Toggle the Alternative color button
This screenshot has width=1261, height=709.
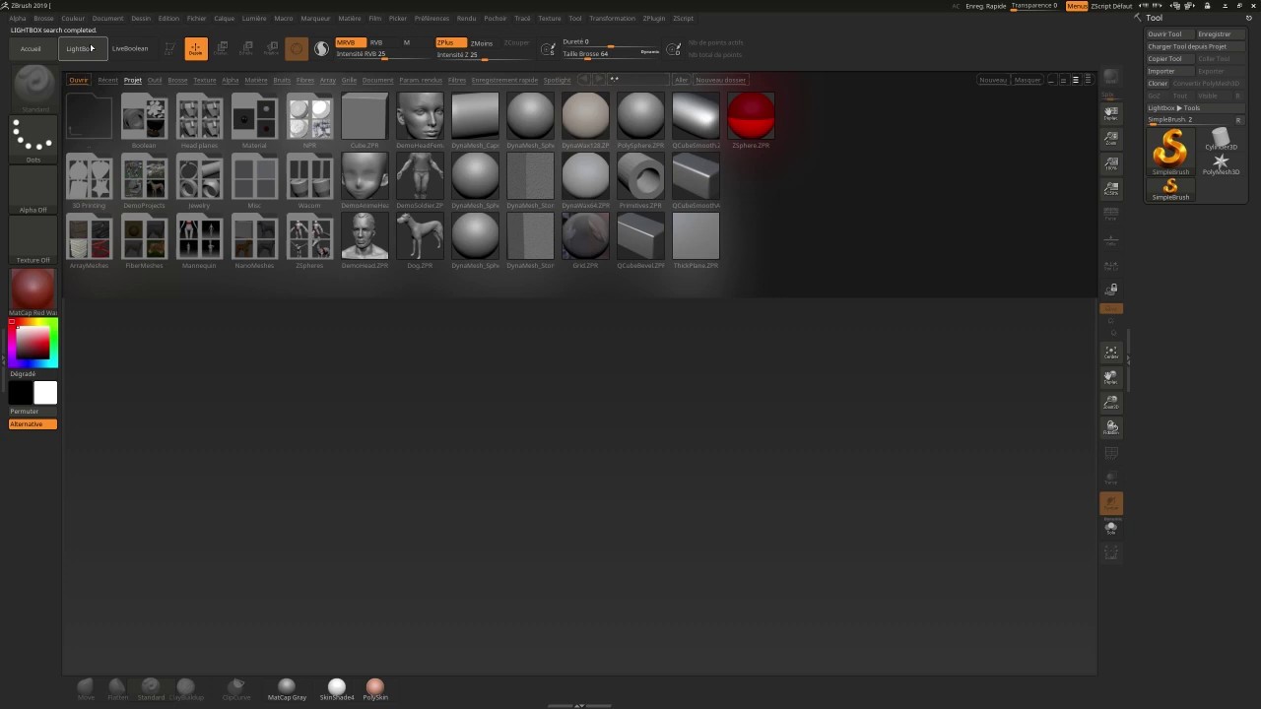pos(33,424)
